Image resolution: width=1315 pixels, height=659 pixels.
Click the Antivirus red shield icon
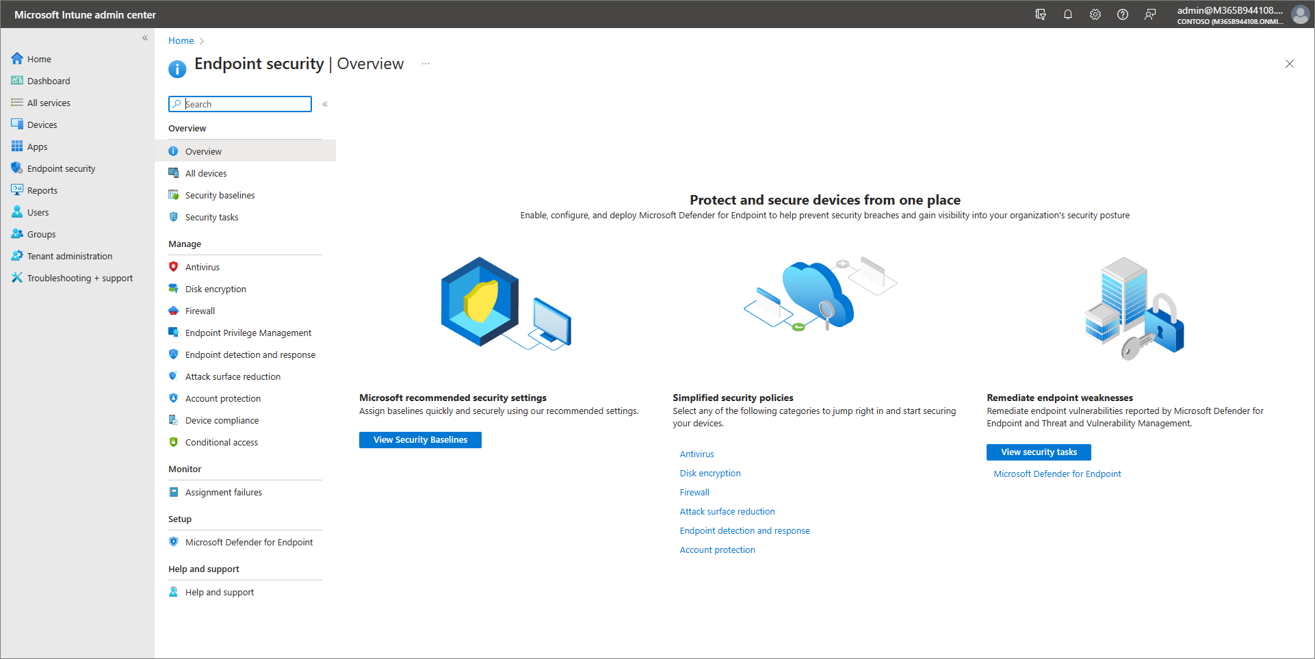(x=174, y=267)
